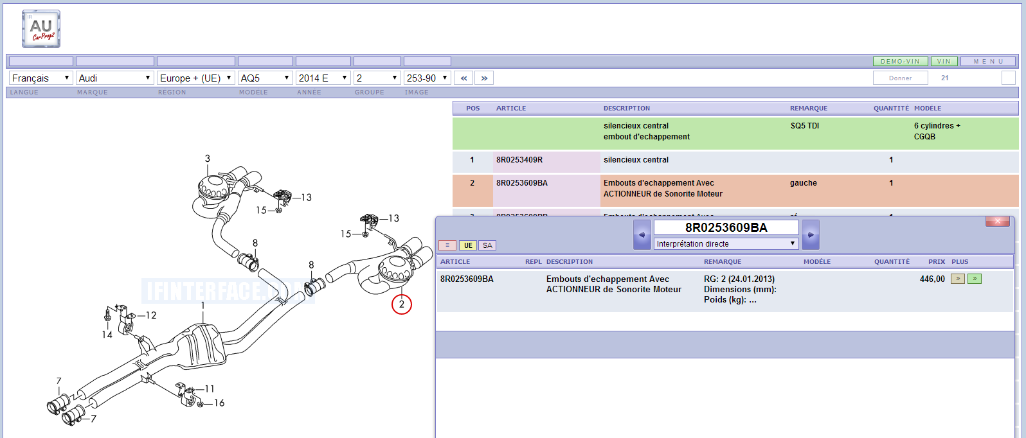Open the MENU button
This screenshot has height=438, width=1026.
[x=988, y=62]
